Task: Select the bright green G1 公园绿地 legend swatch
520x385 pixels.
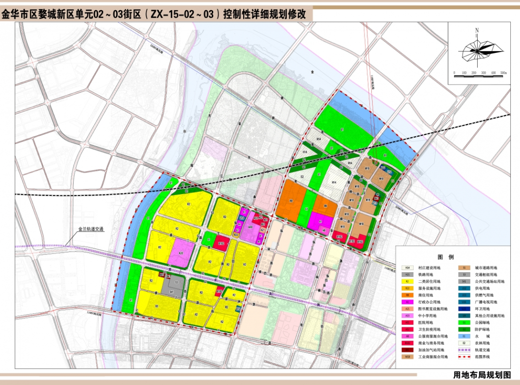Action: (x=464, y=322)
